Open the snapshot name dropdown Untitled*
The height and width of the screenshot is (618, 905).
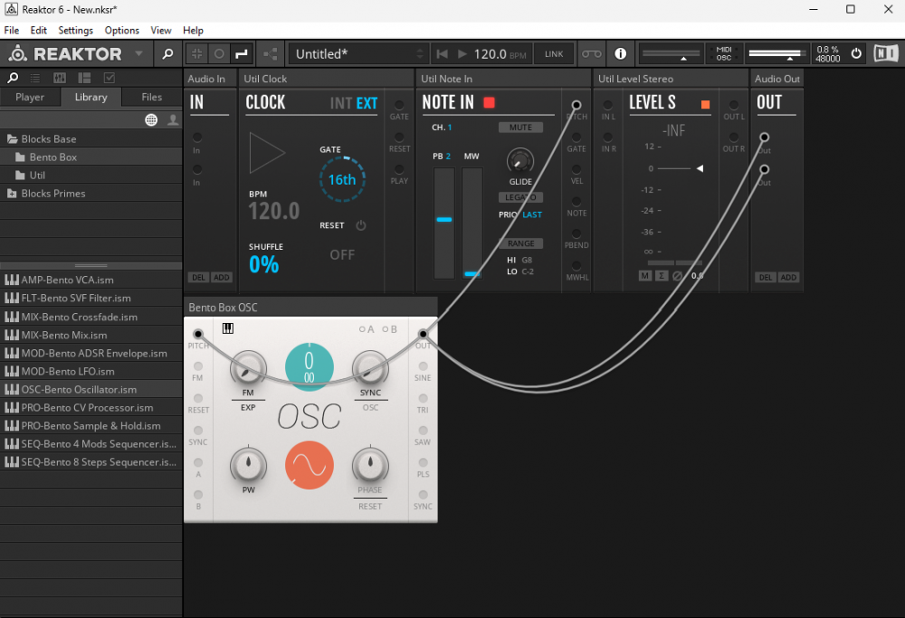[357, 54]
